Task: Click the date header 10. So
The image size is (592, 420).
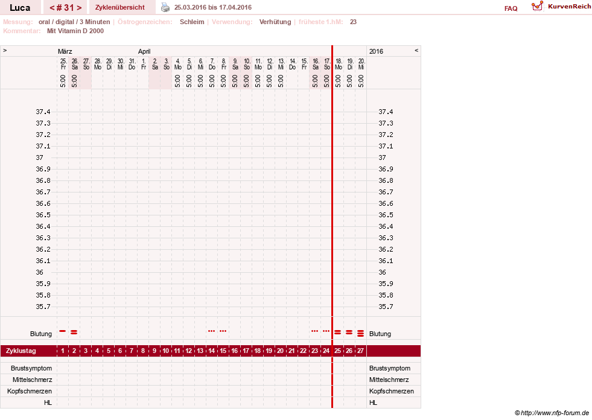Action: [247, 64]
